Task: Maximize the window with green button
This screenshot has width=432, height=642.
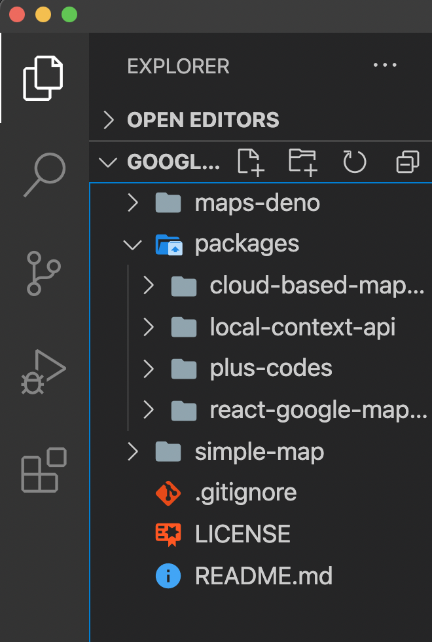Action: 69,14
